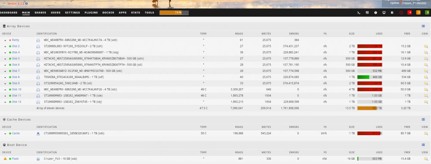Image resolution: width=431 pixels, height=164 pixels.
Task: Browse Disk 10 contents via view icon
Action: point(426,90)
